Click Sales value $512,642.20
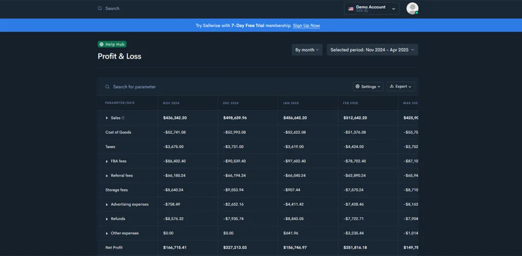Image resolution: width=522 pixels, height=256 pixels. [355, 118]
